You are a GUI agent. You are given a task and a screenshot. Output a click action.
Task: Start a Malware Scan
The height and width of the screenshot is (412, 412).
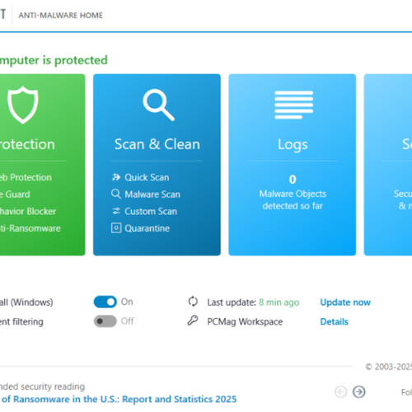[x=152, y=194]
